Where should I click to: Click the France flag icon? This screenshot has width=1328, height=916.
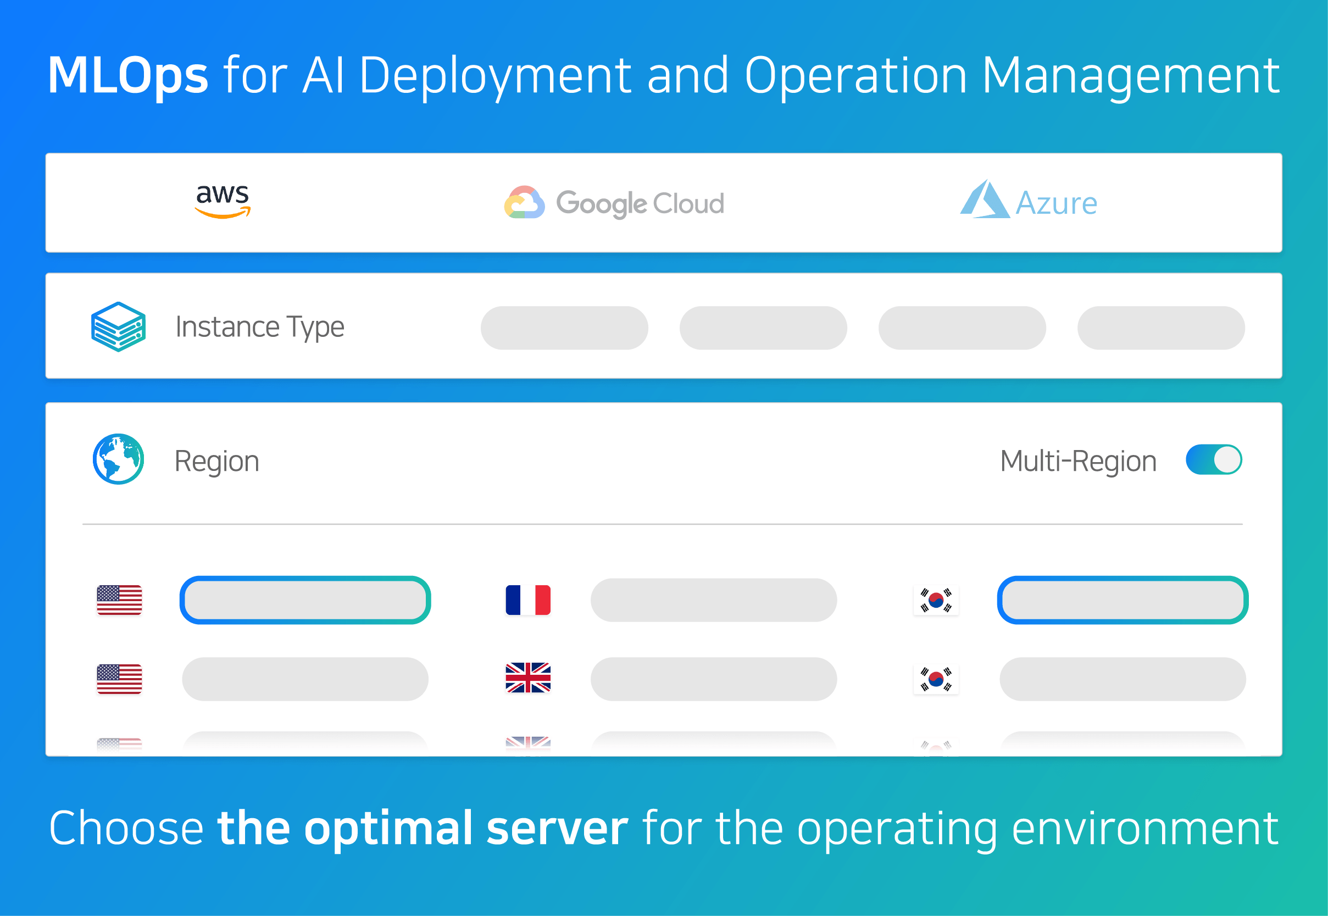(528, 599)
